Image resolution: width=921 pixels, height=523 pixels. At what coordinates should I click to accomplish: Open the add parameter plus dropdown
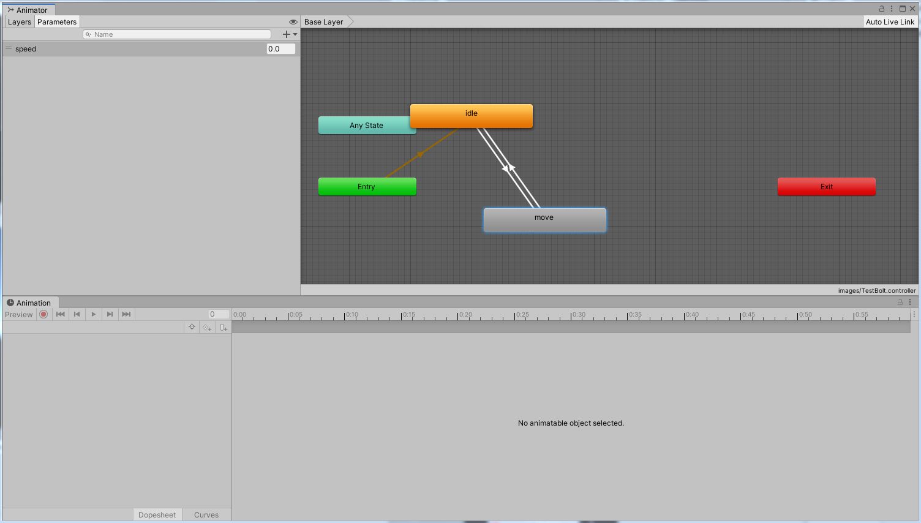tap(288, 34)
